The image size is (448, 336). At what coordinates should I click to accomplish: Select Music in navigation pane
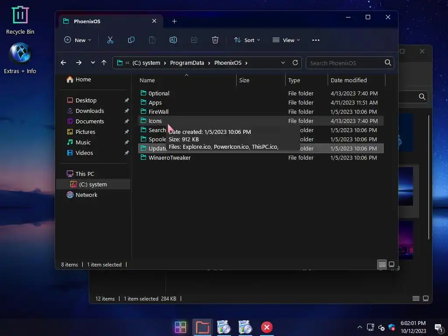tap(83, 142)
